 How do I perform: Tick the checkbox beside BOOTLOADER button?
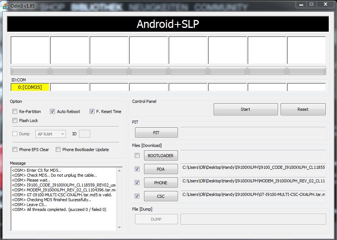pos(137,155)
